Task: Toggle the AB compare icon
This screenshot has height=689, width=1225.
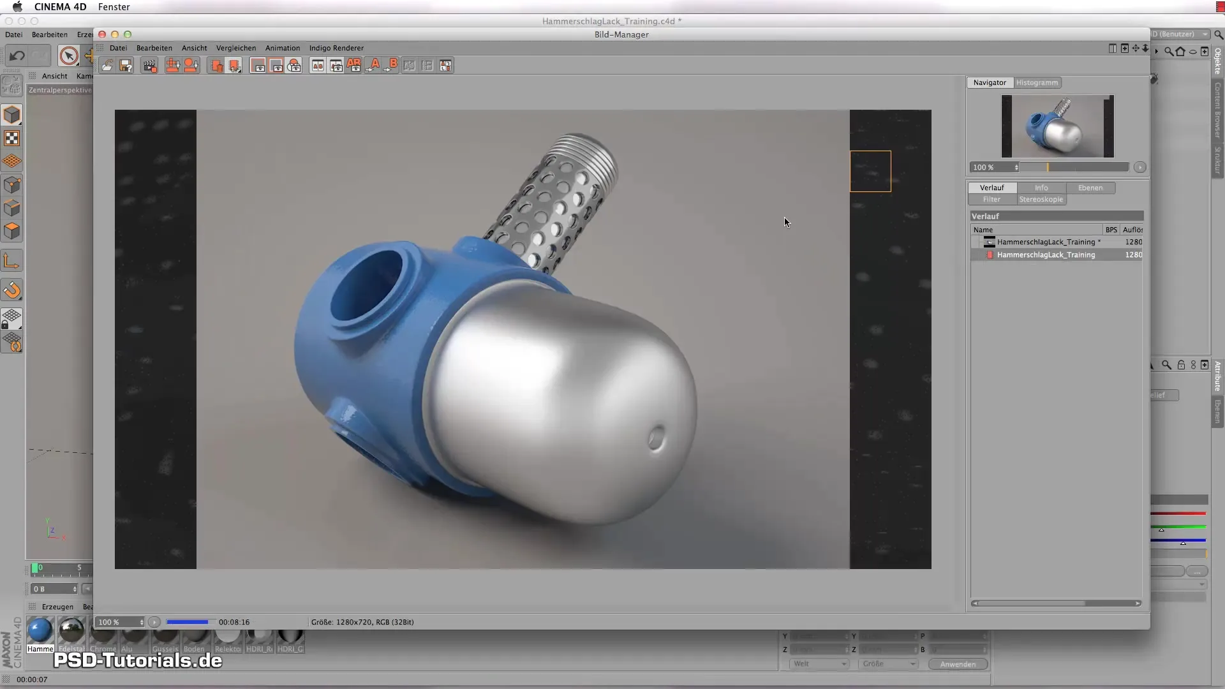Action: tap(318, 66)
